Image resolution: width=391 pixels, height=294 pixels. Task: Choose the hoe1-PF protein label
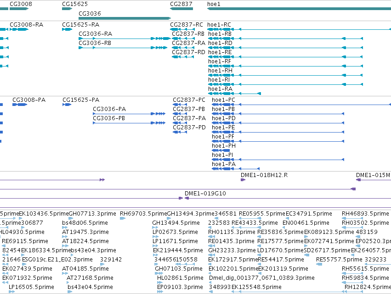pos(223,137)
